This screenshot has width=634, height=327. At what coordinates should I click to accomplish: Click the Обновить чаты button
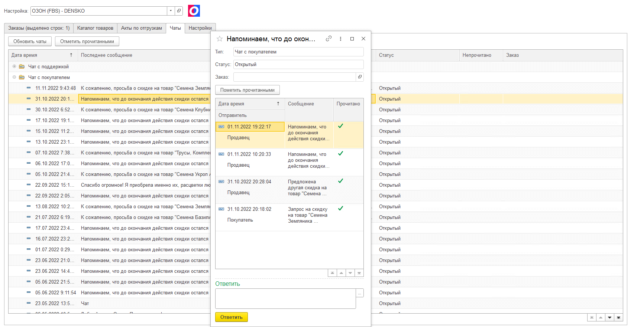[30, 42]
